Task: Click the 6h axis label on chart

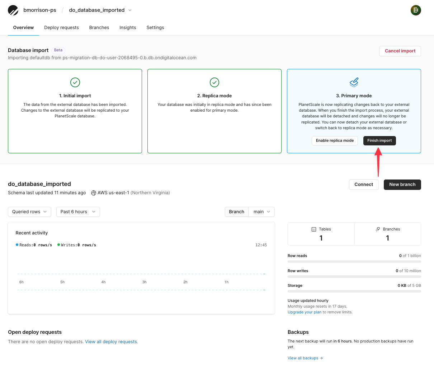Action: click(x=22, y=282)
